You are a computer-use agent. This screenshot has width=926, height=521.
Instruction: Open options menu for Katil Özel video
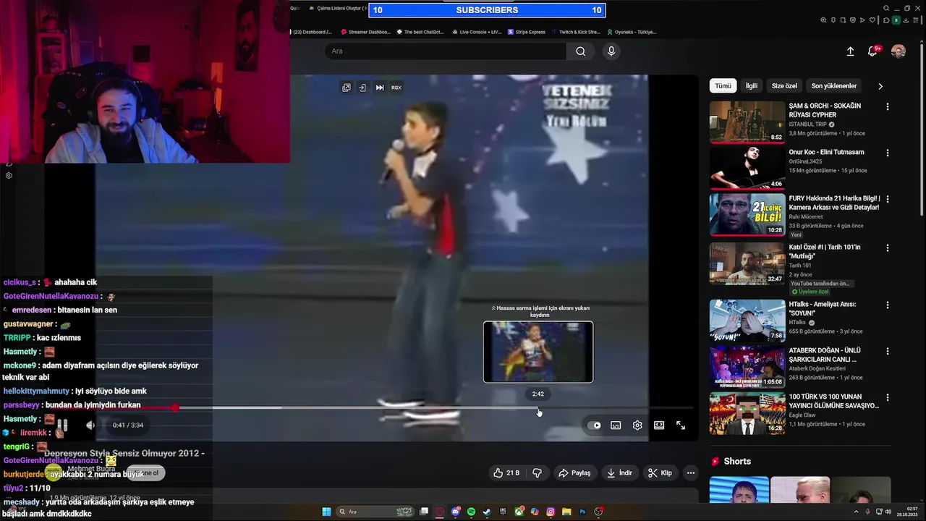(x=888, y=247)
